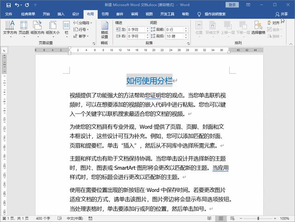Click the first line indent marker on ruler
Image resolution: width=295 pixels, height=222 pixels.
tap(70, 48)
